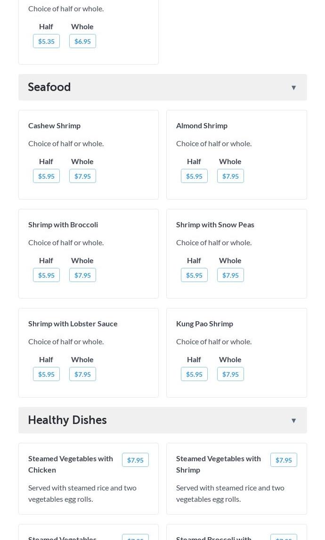
Task: Choose Almond Shrimp half for $5.95
Action: [x=194, y=176]
